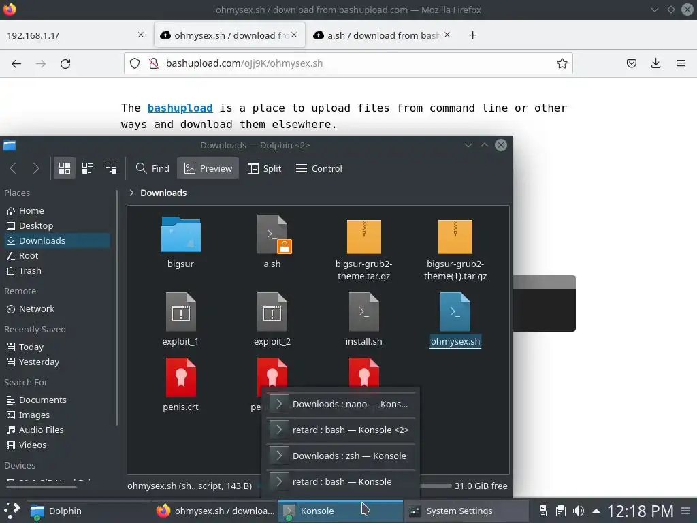Split the Dolphin view

click(265, 168)
